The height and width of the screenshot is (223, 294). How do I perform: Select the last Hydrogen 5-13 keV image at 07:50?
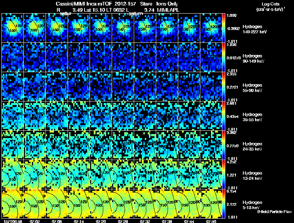pyautogui.click(x=211, y=204)
